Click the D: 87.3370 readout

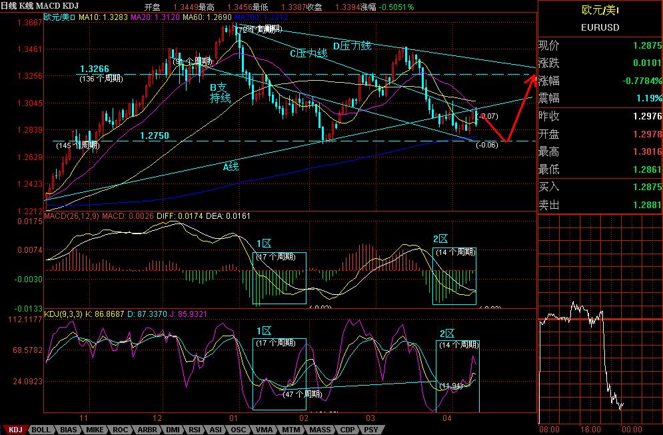tap(147, 314)
